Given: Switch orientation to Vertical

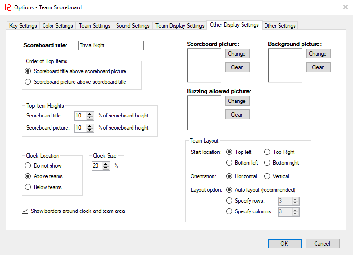Looking at the screenshot, I should tap(267, 176).
